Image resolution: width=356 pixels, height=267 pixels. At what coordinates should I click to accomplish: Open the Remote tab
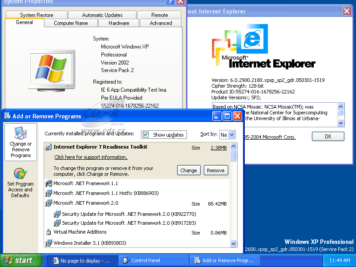[160, 15]
